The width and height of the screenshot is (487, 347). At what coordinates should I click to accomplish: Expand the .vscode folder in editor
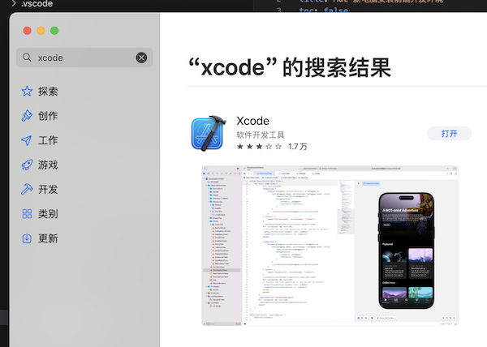14,4
